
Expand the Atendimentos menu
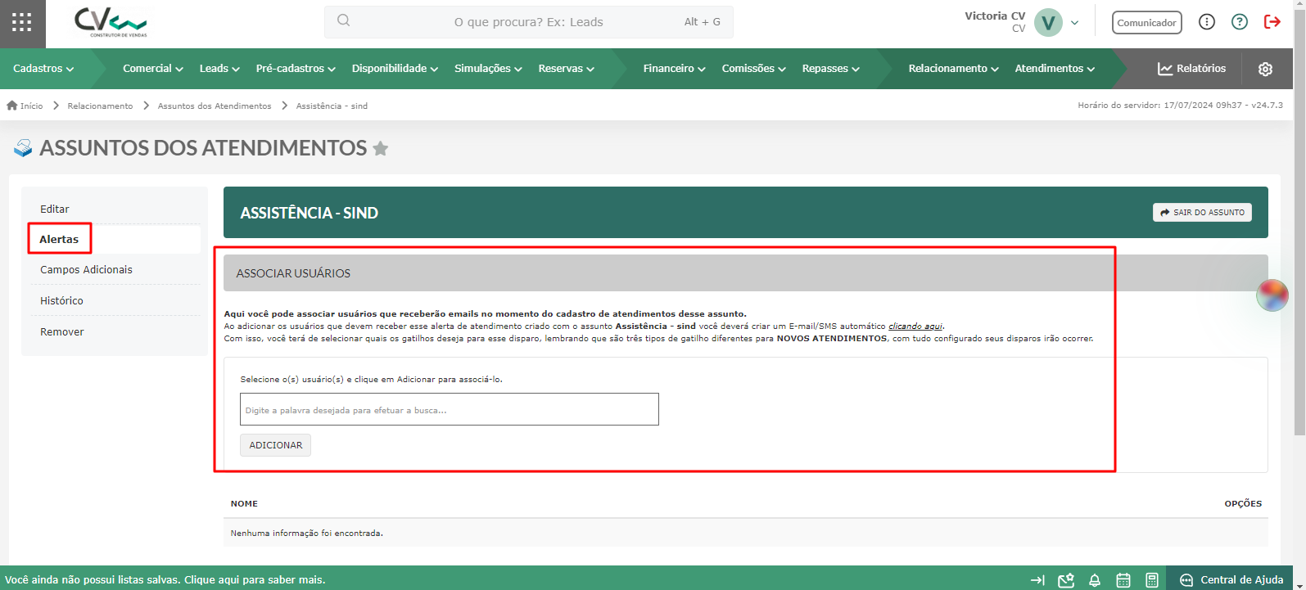tap(1055, 69)
